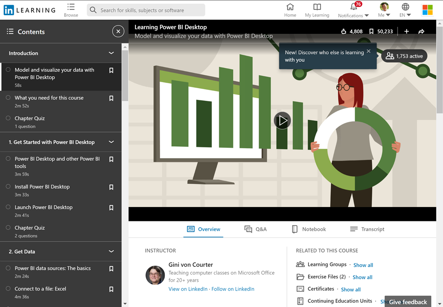Collapse the Introduction section
Screen dimensions: 443x307
click(111, 53)
